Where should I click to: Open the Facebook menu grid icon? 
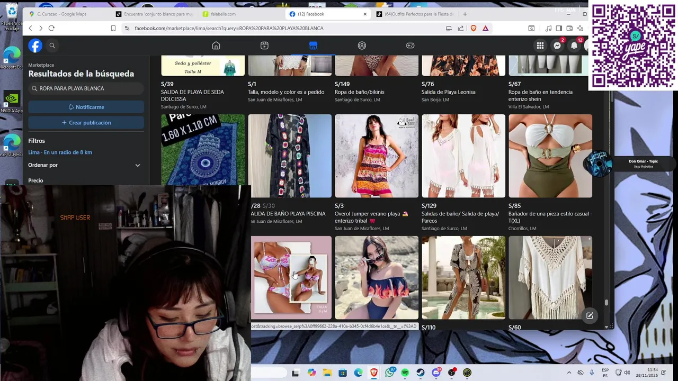coord(540,46)
